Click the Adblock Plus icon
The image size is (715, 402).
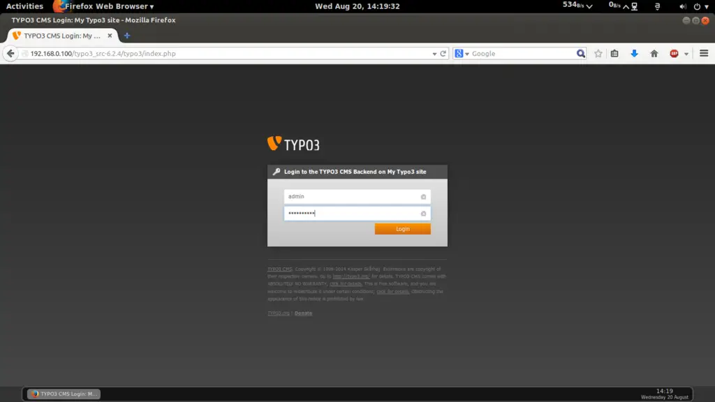point(674,53)
